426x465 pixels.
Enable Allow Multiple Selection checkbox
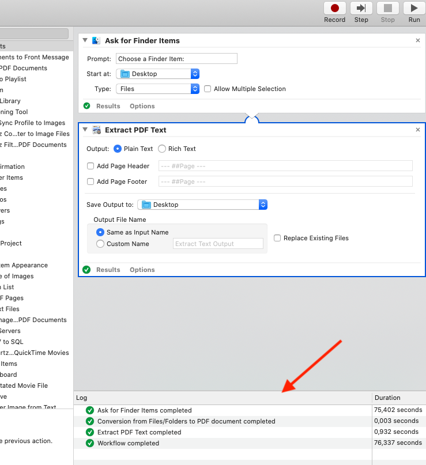coord(208,89)
